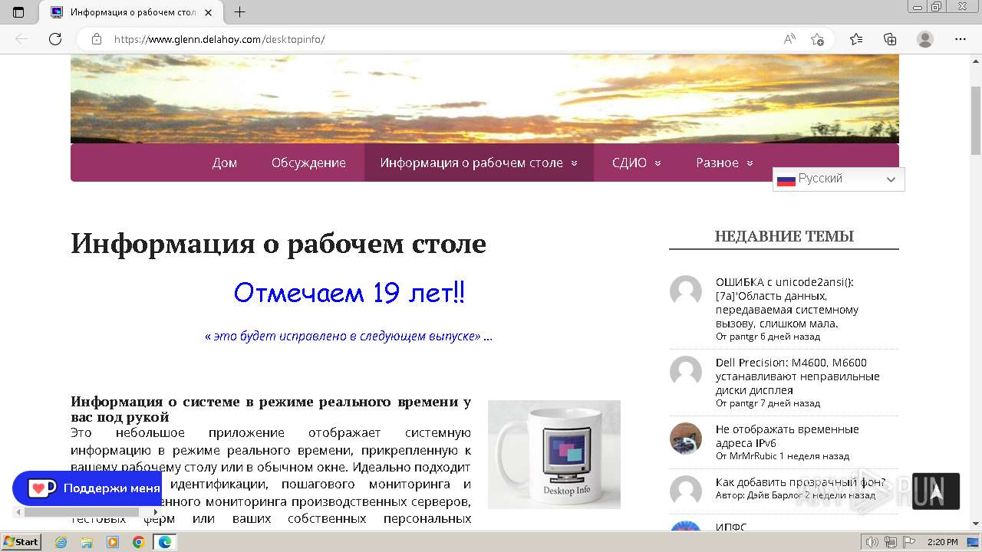The height and width of the screenshot is (552, 982).
Task: Open 'Как добавить прозрачный фон?' topic
Action: tap(801, 482)
